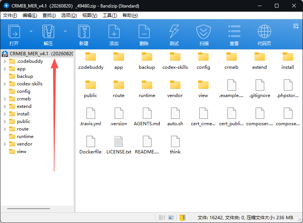The height and width of the screenshot is (223, 303).
Task: Expand the codex-skills tree node
Action: (x=5, y=84)
